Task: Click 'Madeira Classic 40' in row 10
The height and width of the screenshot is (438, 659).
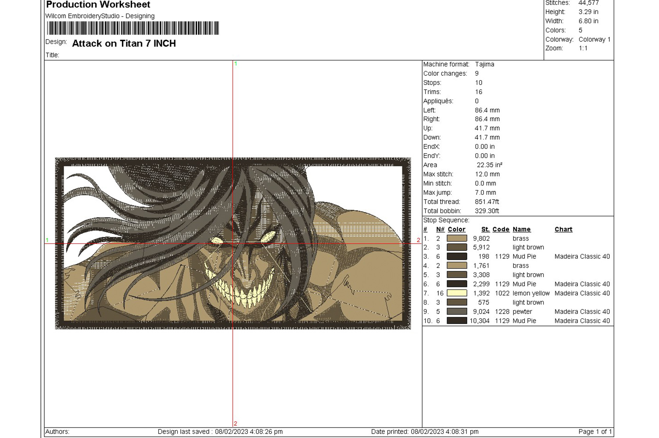Action: click(582, 321)
